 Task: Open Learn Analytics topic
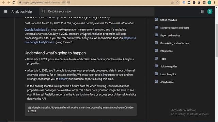[168, 74]
